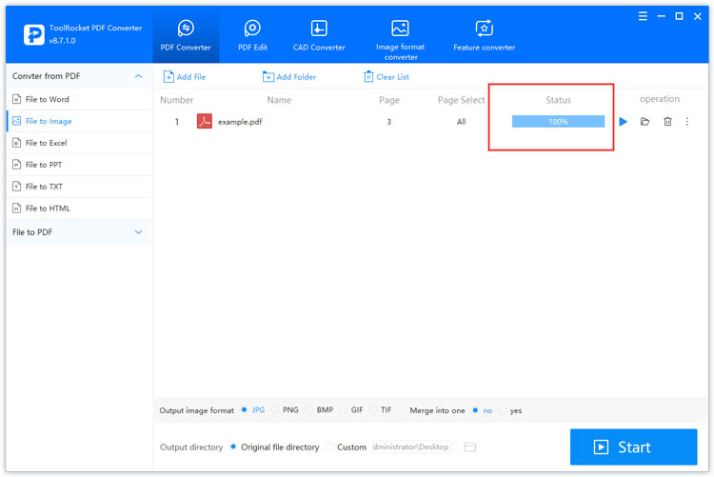Open the CAD Converter tab
The width and height of the screenshot is (714, 477).
(319, 35)
